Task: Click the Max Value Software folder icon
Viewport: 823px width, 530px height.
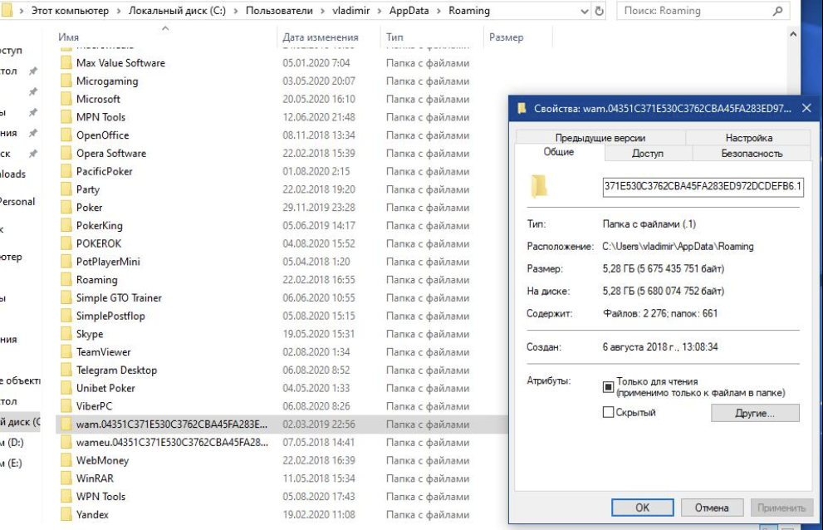Action: click(66, 63)
